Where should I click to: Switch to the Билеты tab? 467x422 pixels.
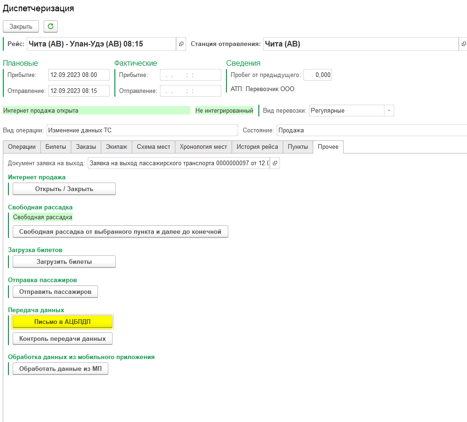(x=56, y=147)
